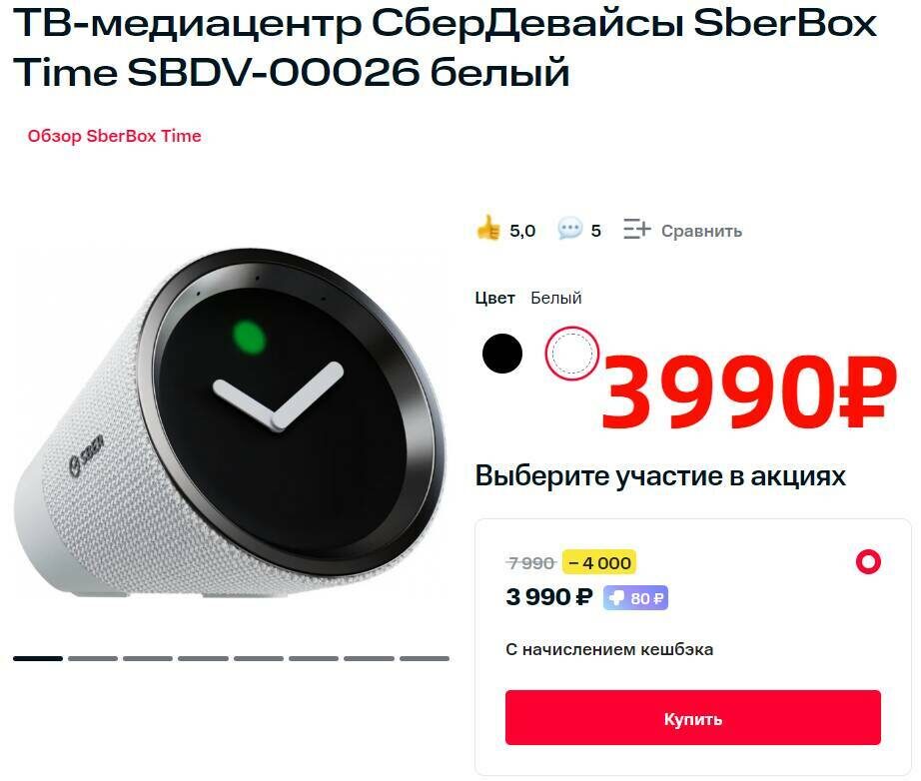Go to the third gallery slide indicator
This screenshot has height=781, width=921.
click(x=148, y=659)
